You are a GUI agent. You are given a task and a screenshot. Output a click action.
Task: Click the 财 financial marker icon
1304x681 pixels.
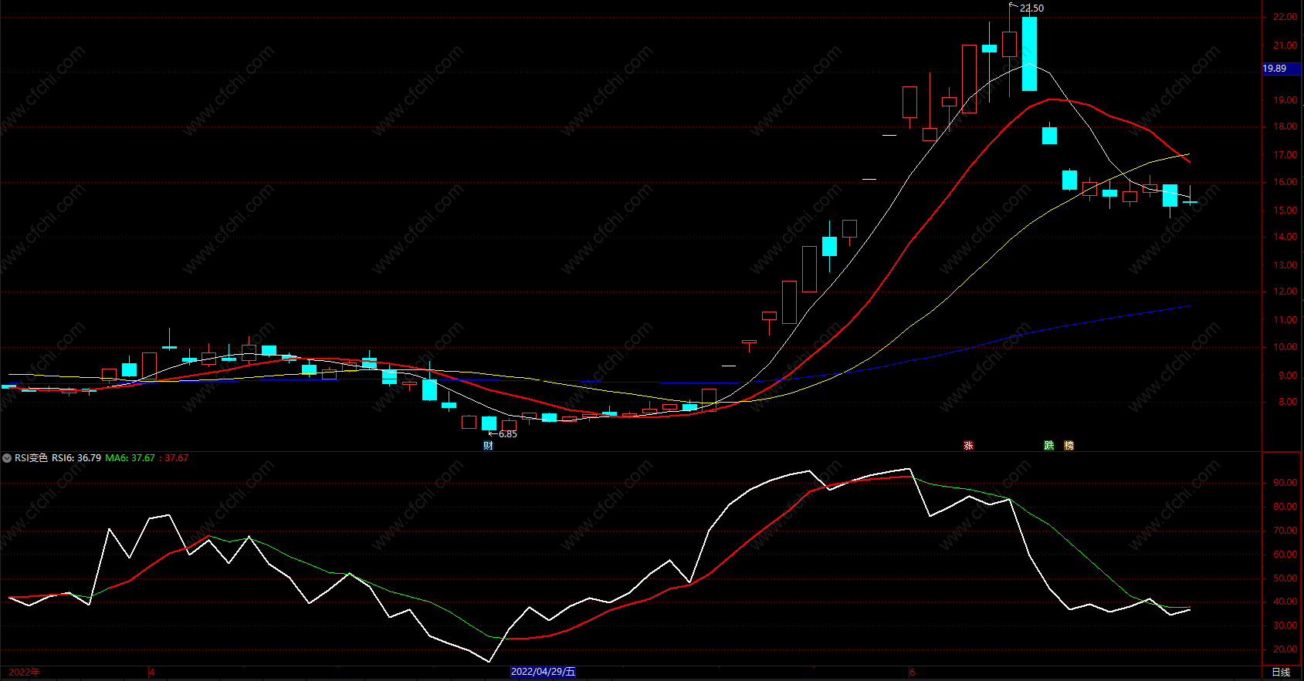point(488,445)
